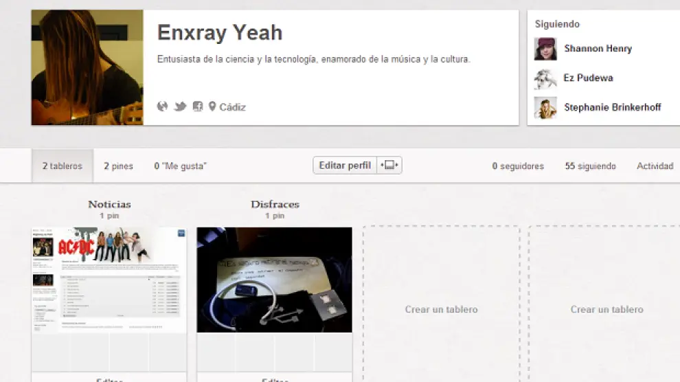Image resolution: width=680 pixels, height=382 pixels.
Task: Click the Enxray Yeah profile photo
Action: pos(87,67)
